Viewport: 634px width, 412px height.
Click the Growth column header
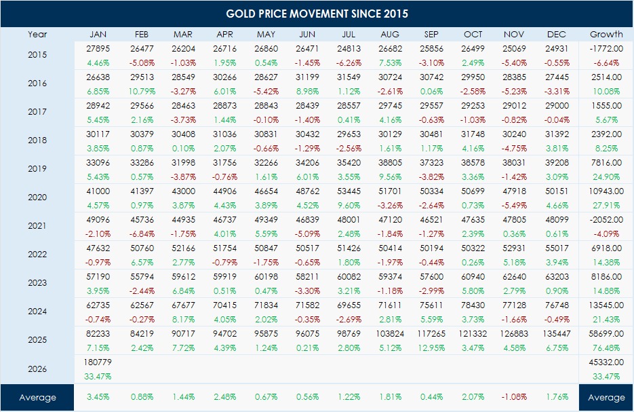pos(606,35)
